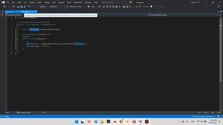Open Photoshop from the taskbar
The image size is (223, 125).
tap(108, 122)
